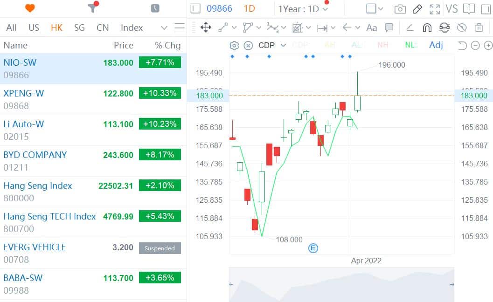Take a chart screenshot with the camera icon

(400, 8)
